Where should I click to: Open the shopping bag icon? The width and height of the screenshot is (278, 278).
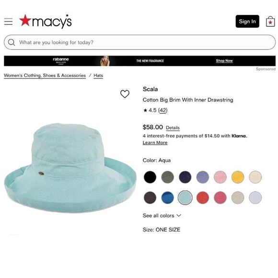point(270,22)
